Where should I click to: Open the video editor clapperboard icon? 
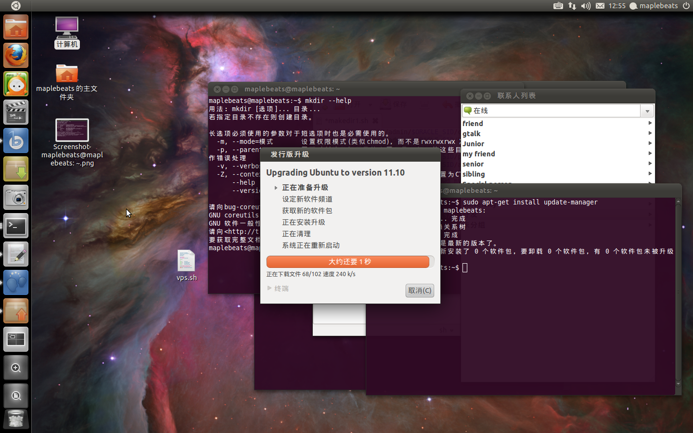(16, 112)
